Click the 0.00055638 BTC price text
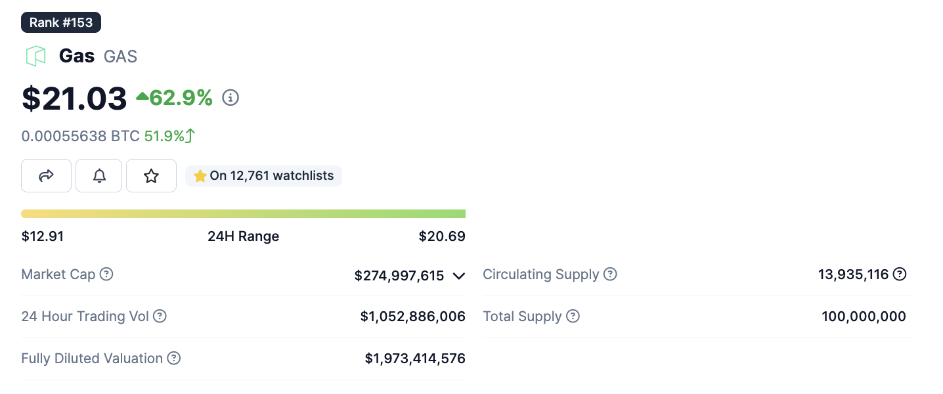Screen dimensions: 943x394 pyautogui.click(x=80, y=136)
